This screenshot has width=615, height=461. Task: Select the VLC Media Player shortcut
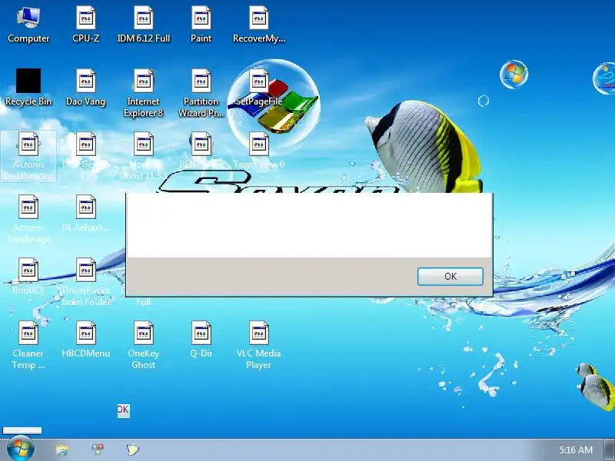pos(259,345)
